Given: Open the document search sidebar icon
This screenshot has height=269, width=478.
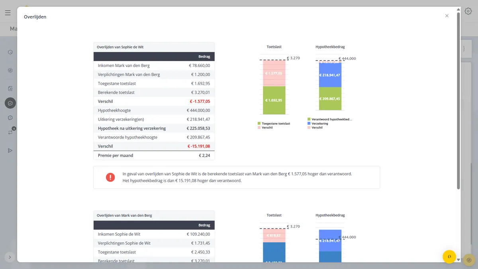Looking at the screenshot, I should click(10, 88).
